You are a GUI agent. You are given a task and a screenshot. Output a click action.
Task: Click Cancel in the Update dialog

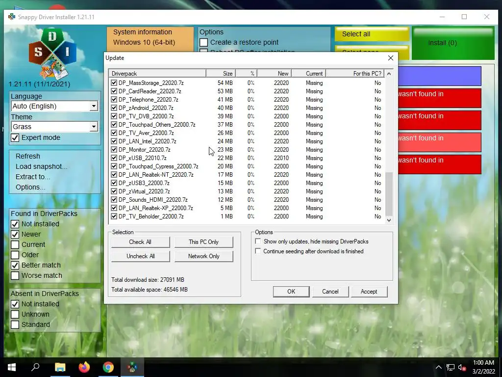(x=330, y=292)
